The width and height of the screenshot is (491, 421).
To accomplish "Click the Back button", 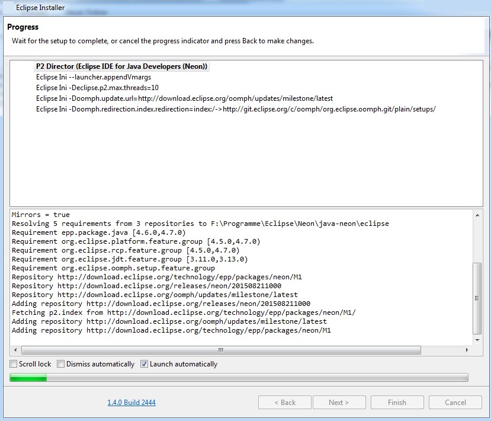I will (285, 402).
